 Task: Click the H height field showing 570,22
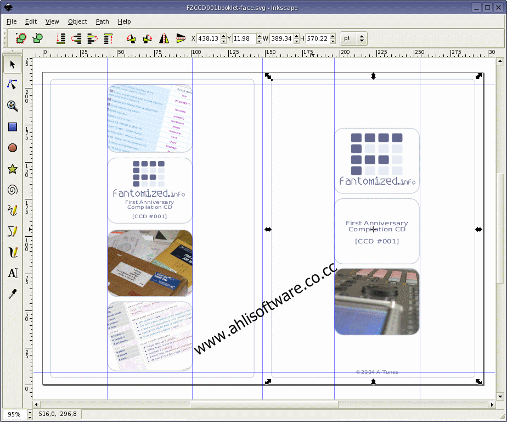[x=318, y=38]
